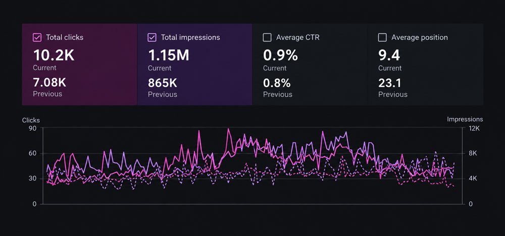
Task: Click the 8K tick on Impressions axis
Action: (473, 154)
